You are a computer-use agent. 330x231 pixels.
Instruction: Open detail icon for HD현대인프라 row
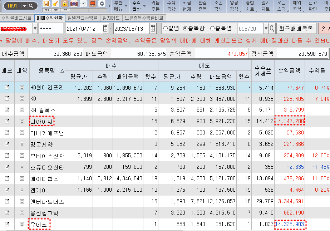pyautogui.click(x=22, y=87)
